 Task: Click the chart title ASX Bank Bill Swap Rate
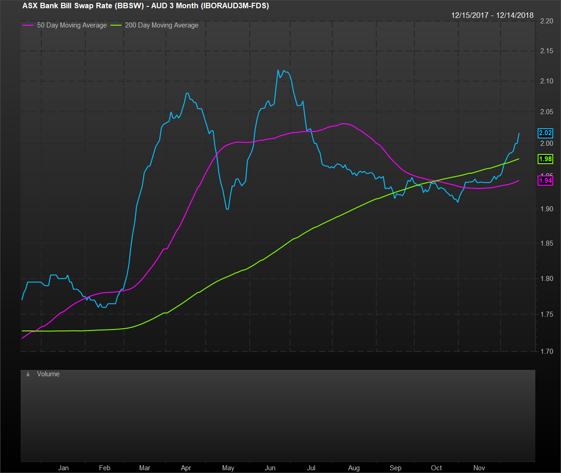pos(145,6)
